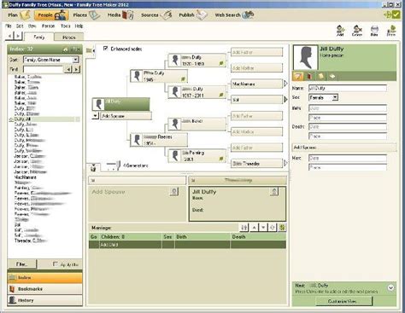Toggle the Enhanced nodes checkbox
This screenshot has width=405, height=313.
106,49
